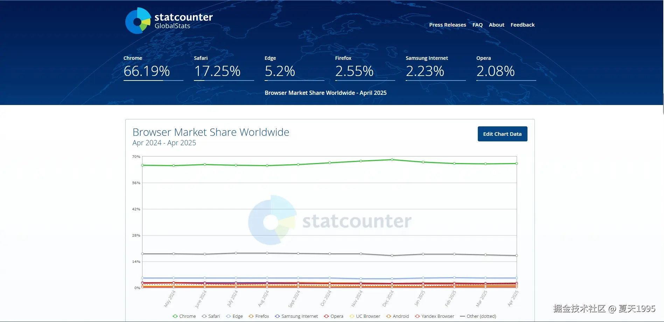Toggle the Samsung Internet legend entry
This screenshot has width=664, height=322.
[296, 316]
